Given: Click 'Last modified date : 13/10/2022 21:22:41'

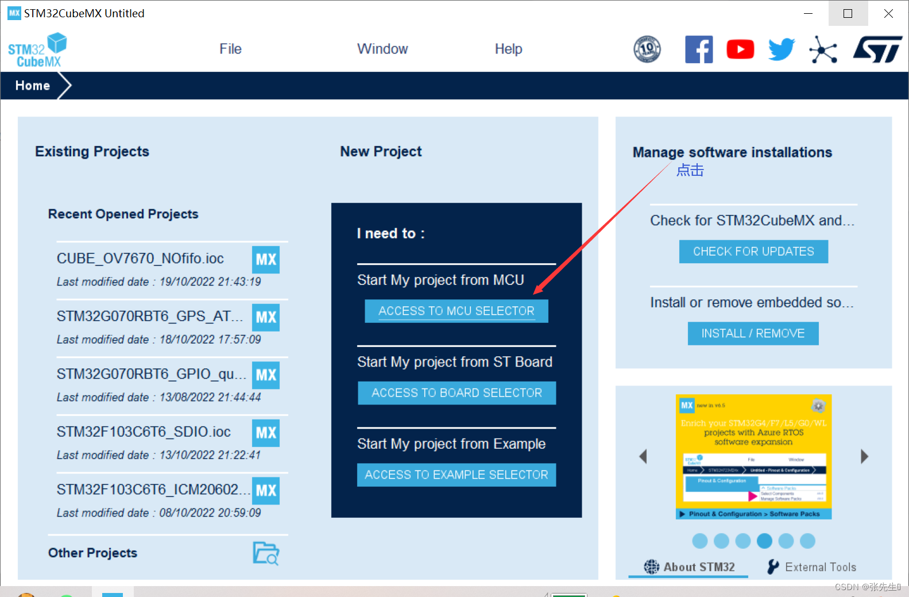Looking at the screenshot, I should click(158, 455).
